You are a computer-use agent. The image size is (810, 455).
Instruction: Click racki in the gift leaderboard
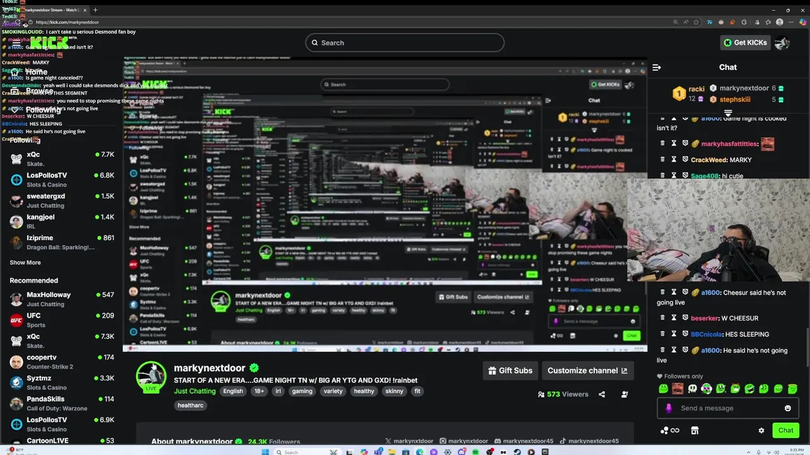click(x=696, y=89)
